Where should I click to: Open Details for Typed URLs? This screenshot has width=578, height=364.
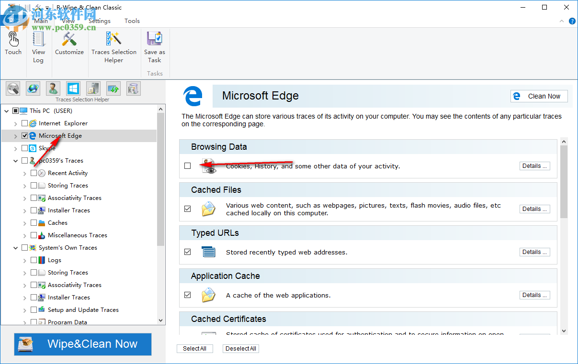(534, 252)
